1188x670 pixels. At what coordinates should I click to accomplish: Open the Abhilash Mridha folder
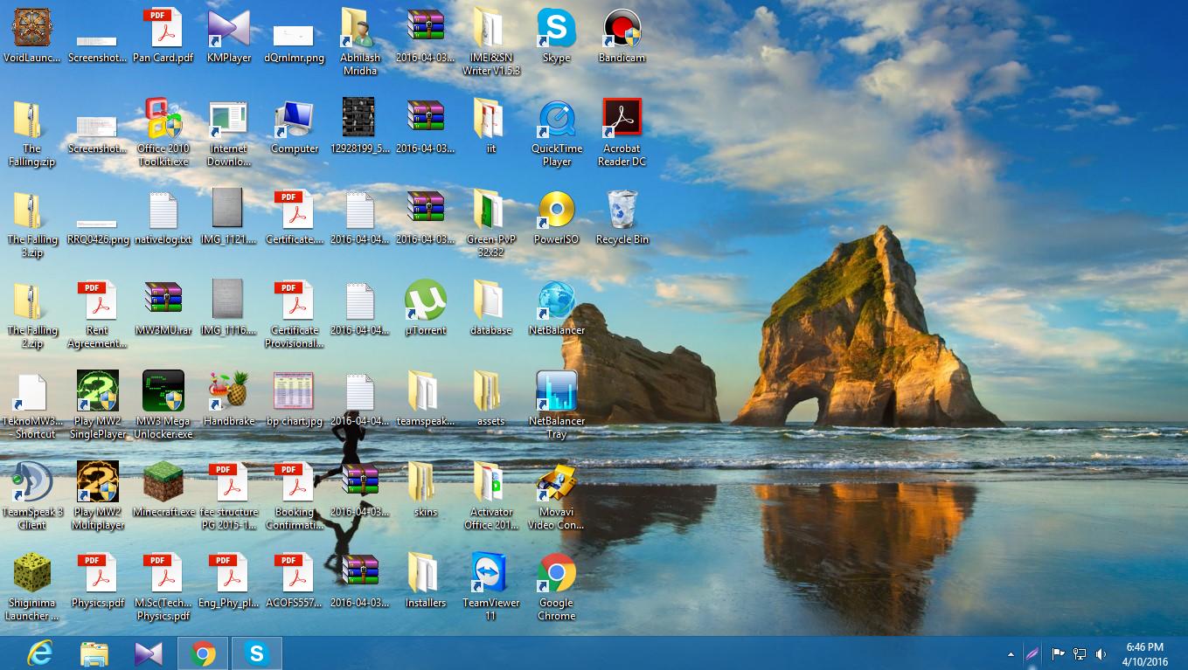coord(360,42)
